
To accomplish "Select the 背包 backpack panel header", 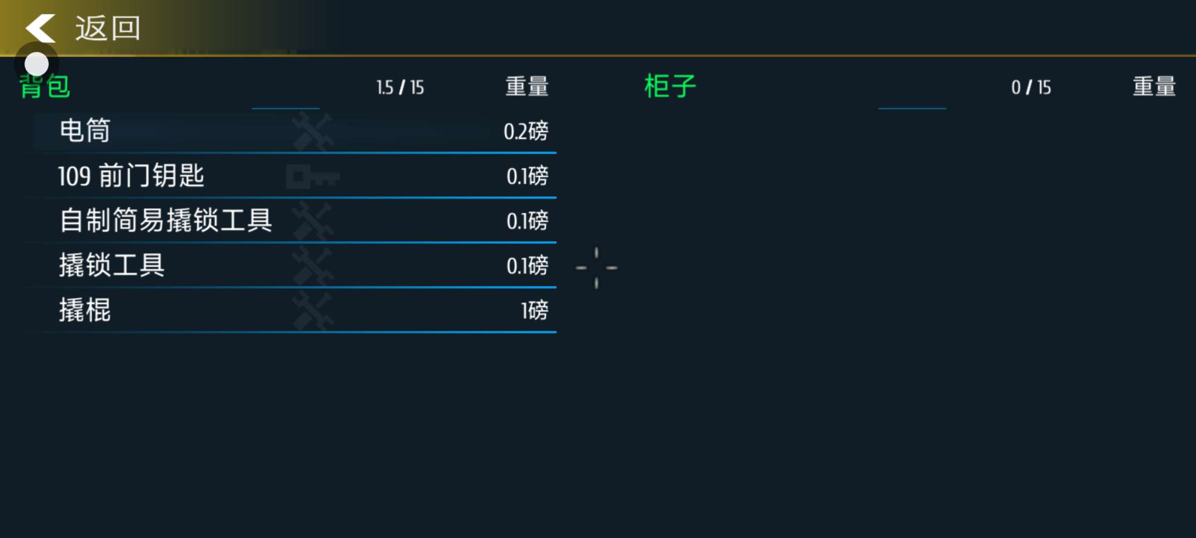I will [46, 88].
